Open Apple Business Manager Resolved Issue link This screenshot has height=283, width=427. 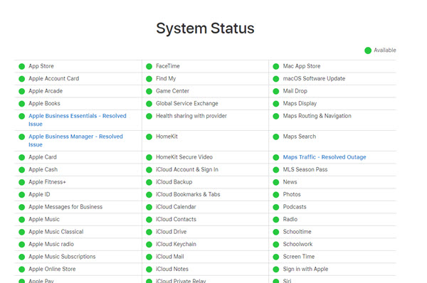75,140
